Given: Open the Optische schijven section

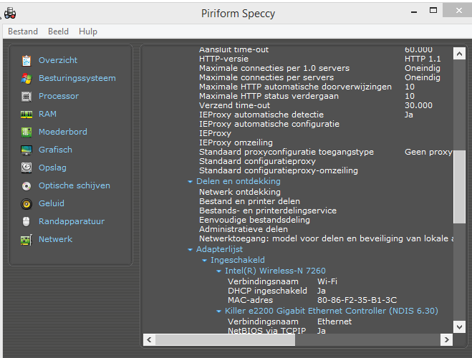Looking at the screenshot, I should (x=74, y=185).
